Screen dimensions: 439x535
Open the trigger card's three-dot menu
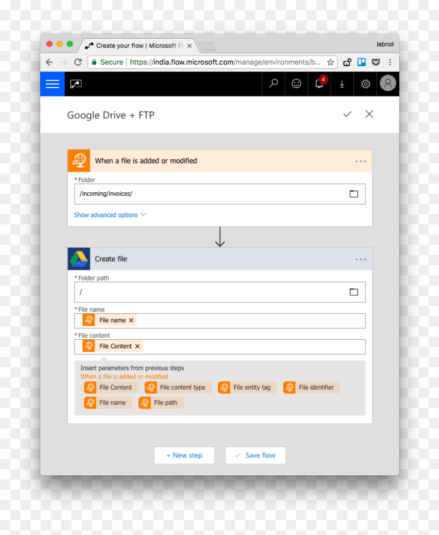[360, 161]
